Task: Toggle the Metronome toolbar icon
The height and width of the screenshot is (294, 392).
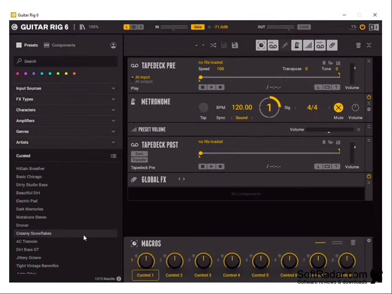Action: [x=296, y=45]
